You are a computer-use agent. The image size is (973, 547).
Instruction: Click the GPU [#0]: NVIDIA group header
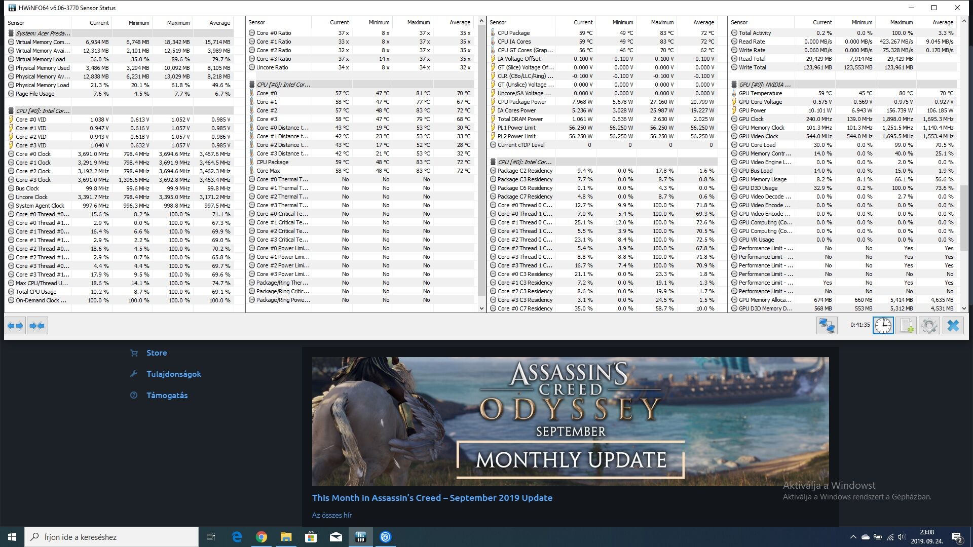[x=843, y=85]
